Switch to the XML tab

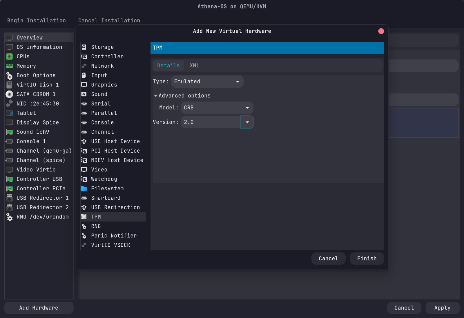(194, 66)
